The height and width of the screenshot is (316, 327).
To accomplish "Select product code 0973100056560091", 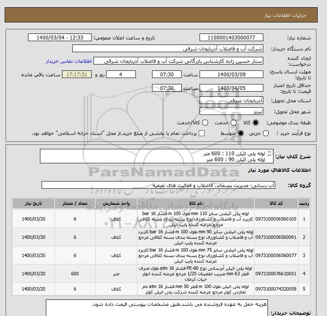I will [276, 237].
